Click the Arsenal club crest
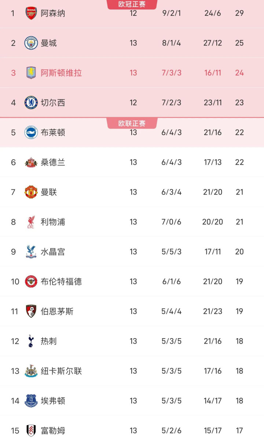 tap(31, 13)
